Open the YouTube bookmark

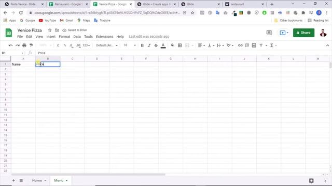tap(47, 21)
